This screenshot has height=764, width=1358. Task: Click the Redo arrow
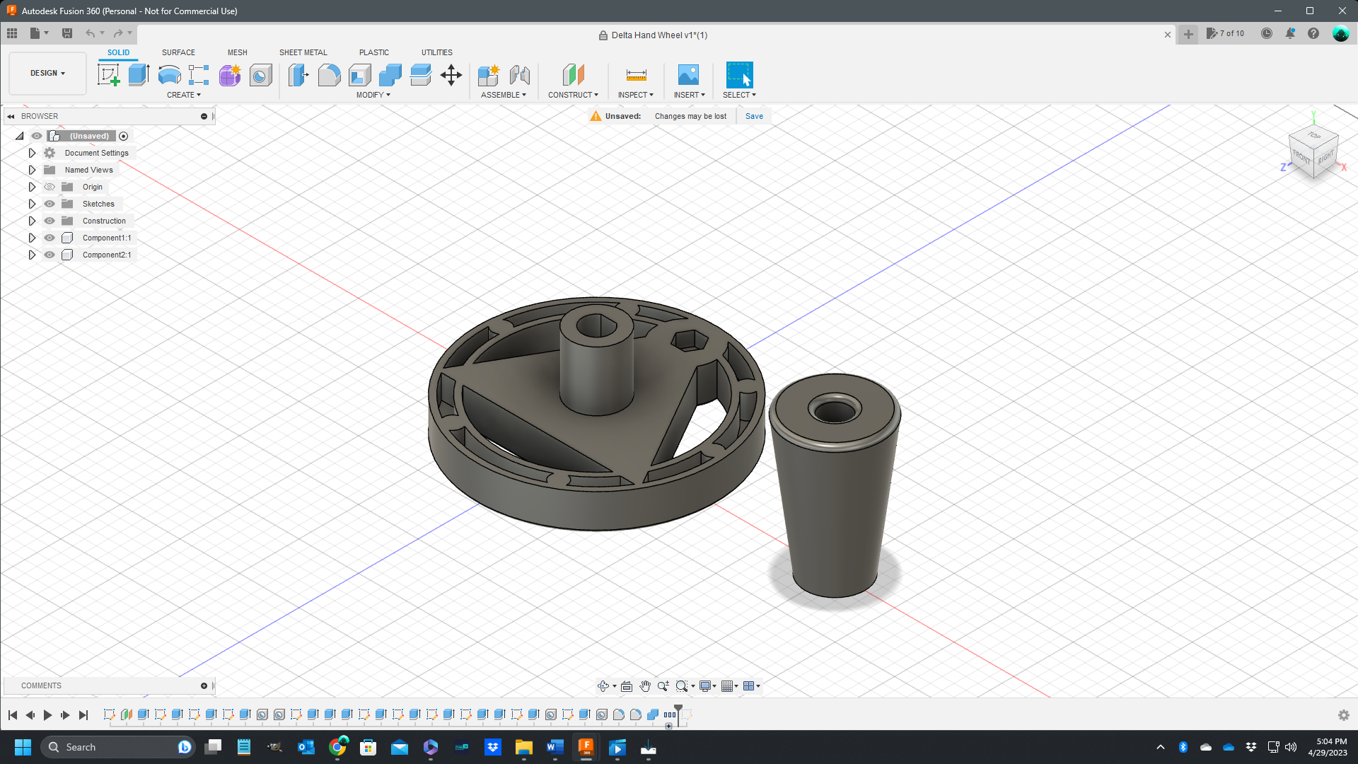tap(118, 33)
